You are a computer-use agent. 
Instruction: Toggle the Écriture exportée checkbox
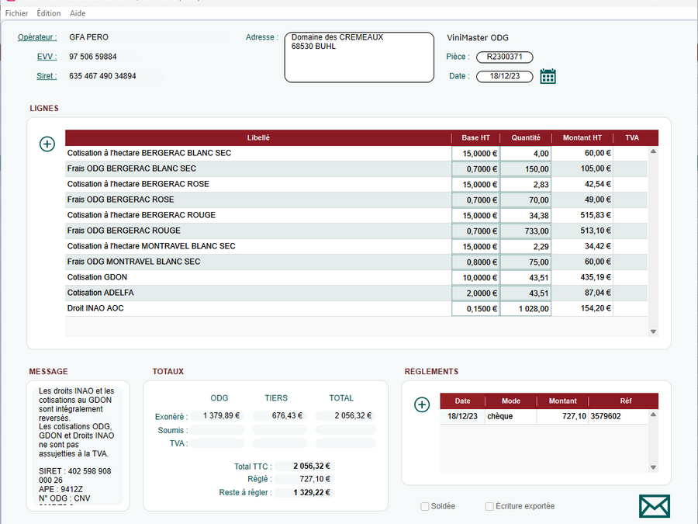(x=489, y=506)
